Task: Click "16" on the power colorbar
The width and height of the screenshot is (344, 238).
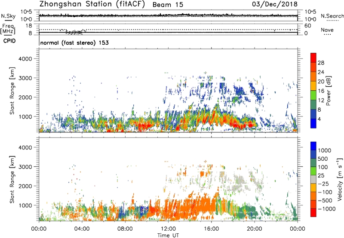Action: pyautogui.click(x=321, y=91)
